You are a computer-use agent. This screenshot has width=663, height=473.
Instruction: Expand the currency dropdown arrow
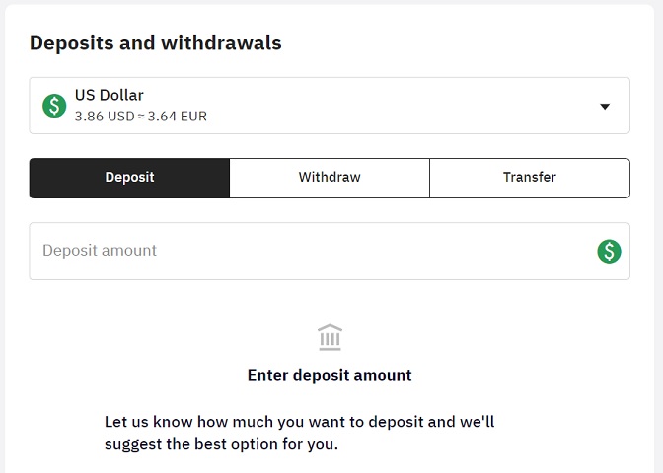pos(605,107)
